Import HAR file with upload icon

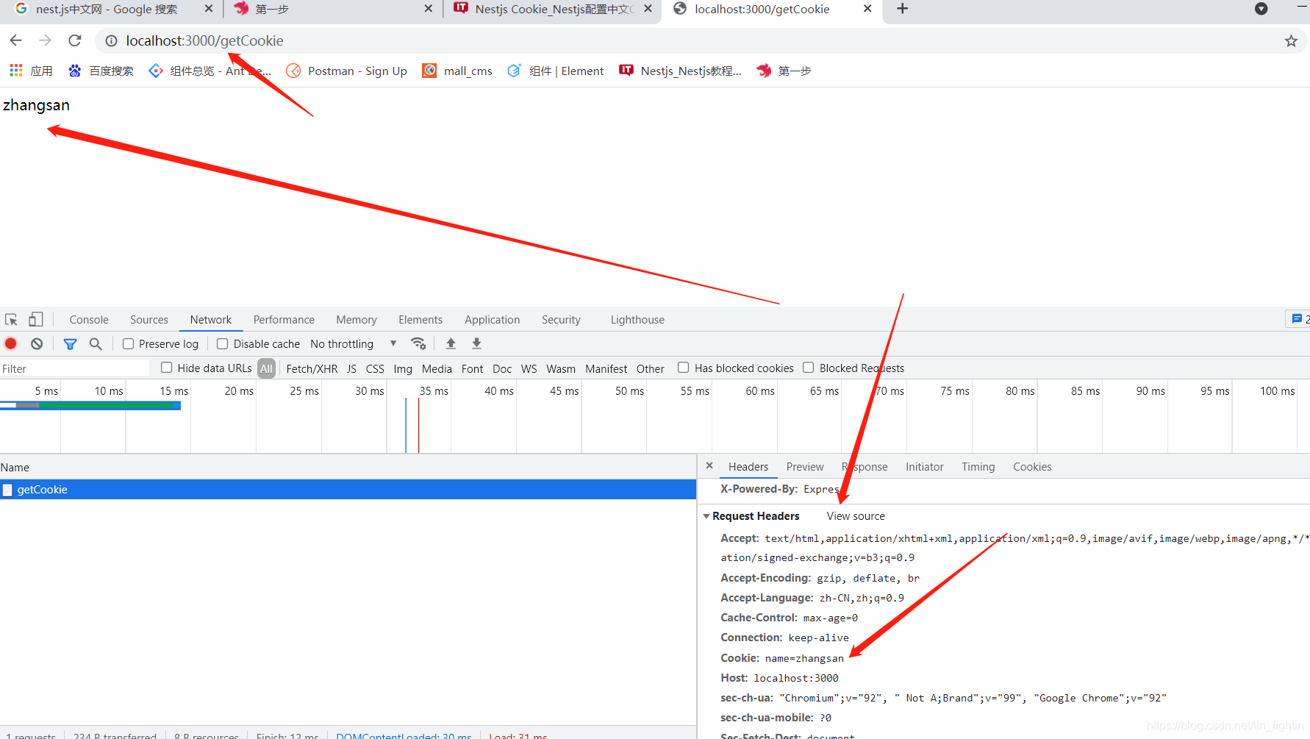(x=451, y=343)
